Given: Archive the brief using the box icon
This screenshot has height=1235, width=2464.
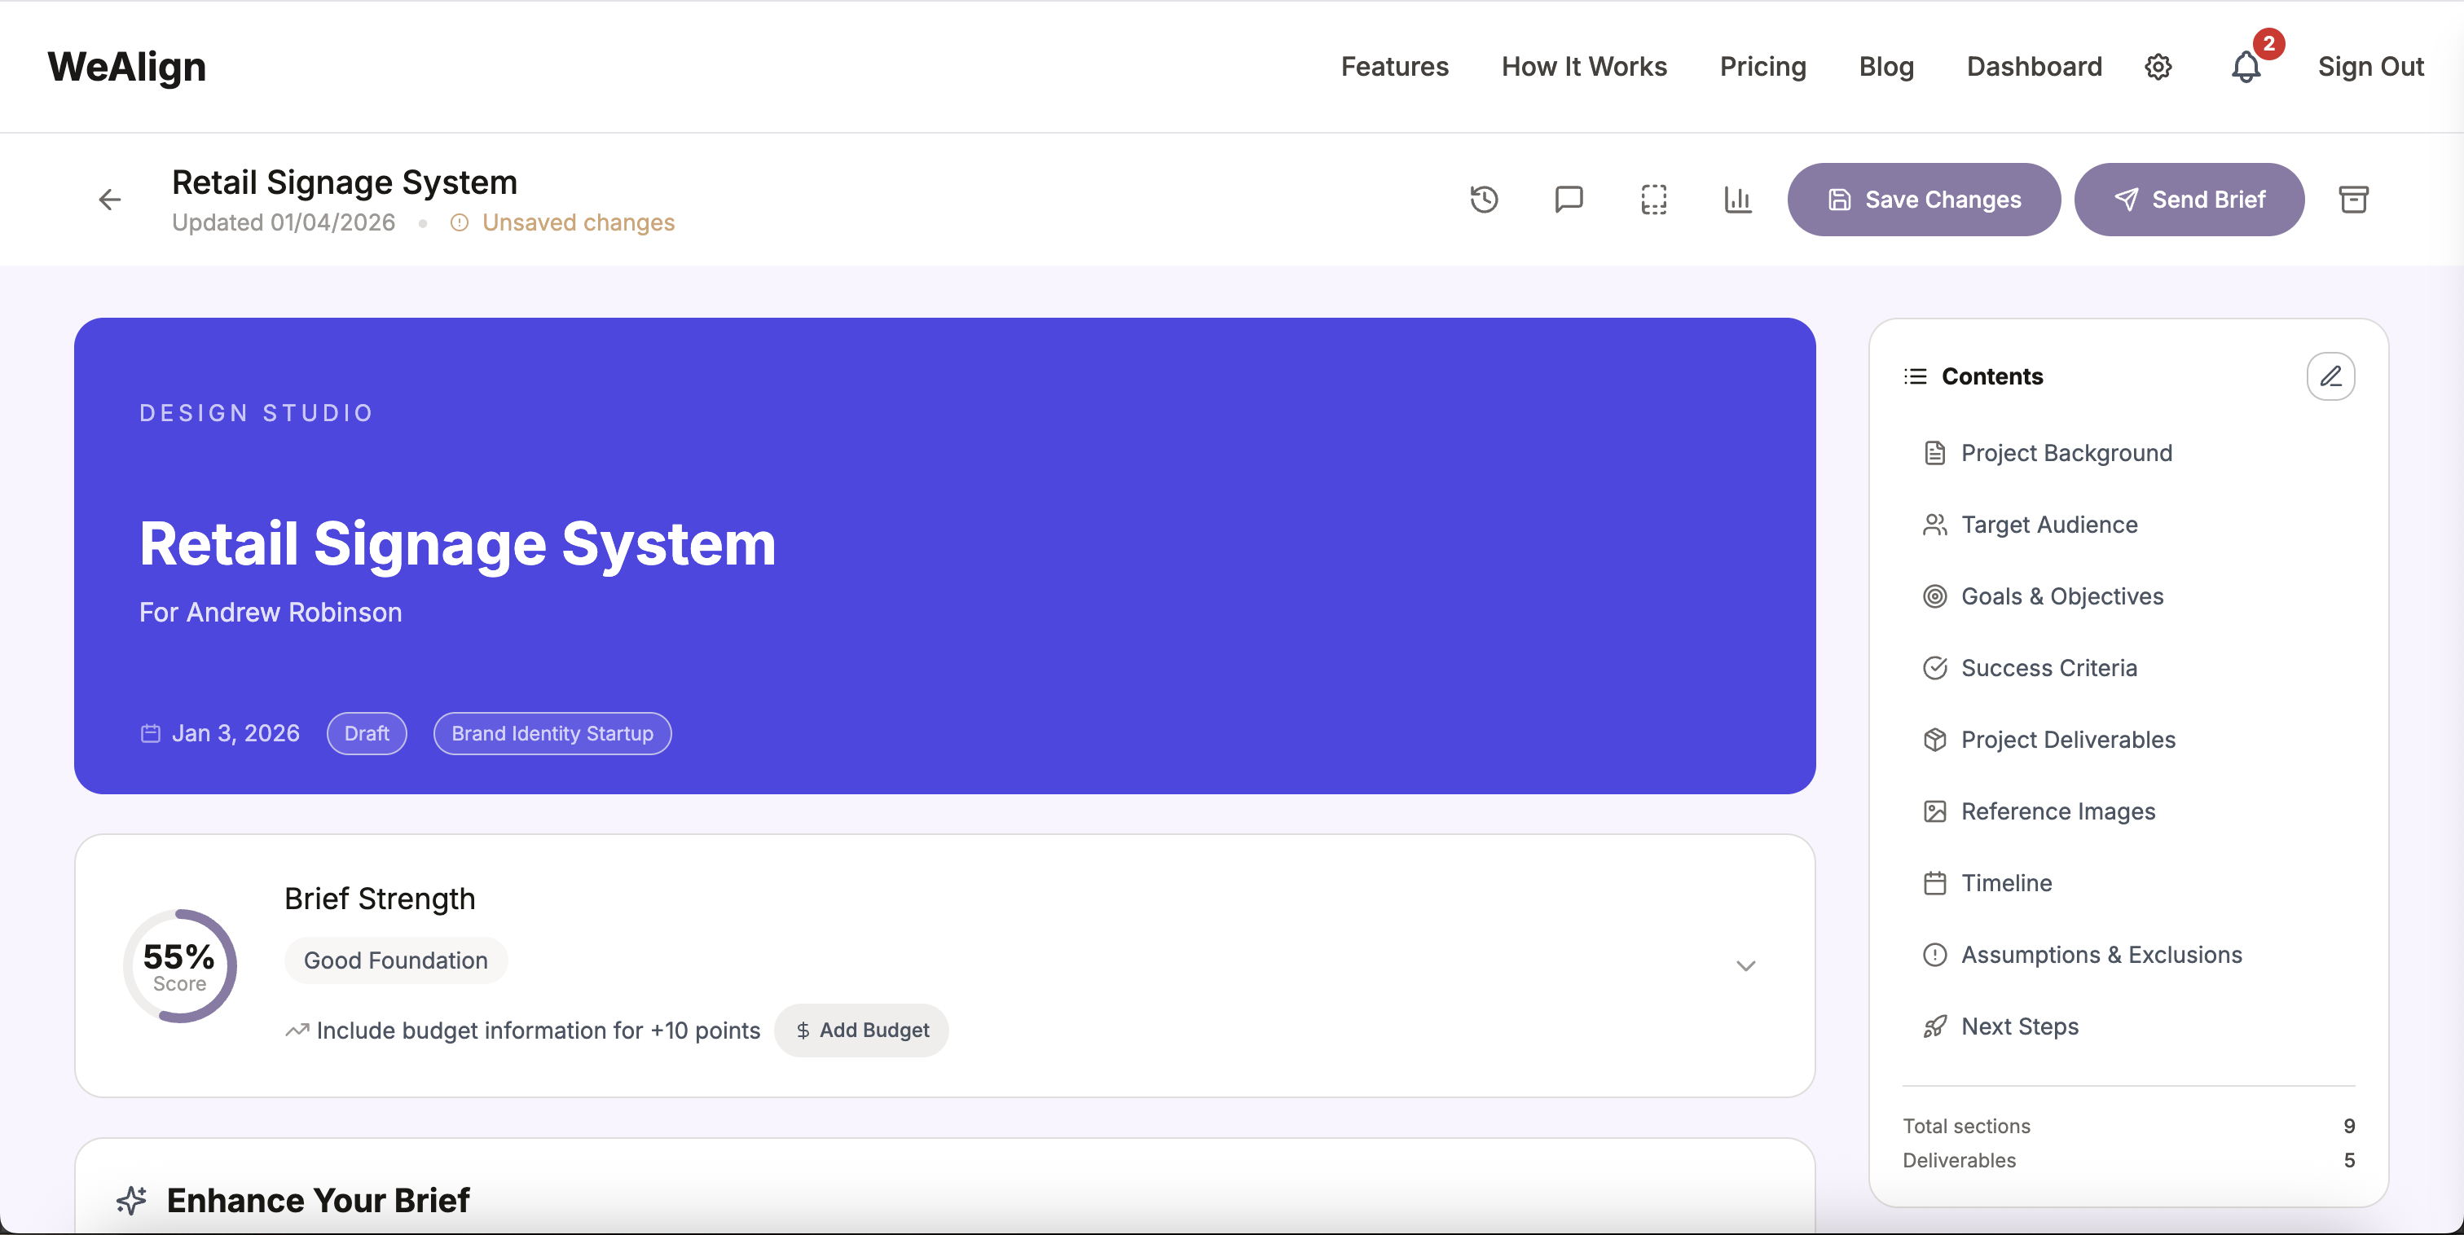Looking at the screenshot, I should [x=2355, y=199].
